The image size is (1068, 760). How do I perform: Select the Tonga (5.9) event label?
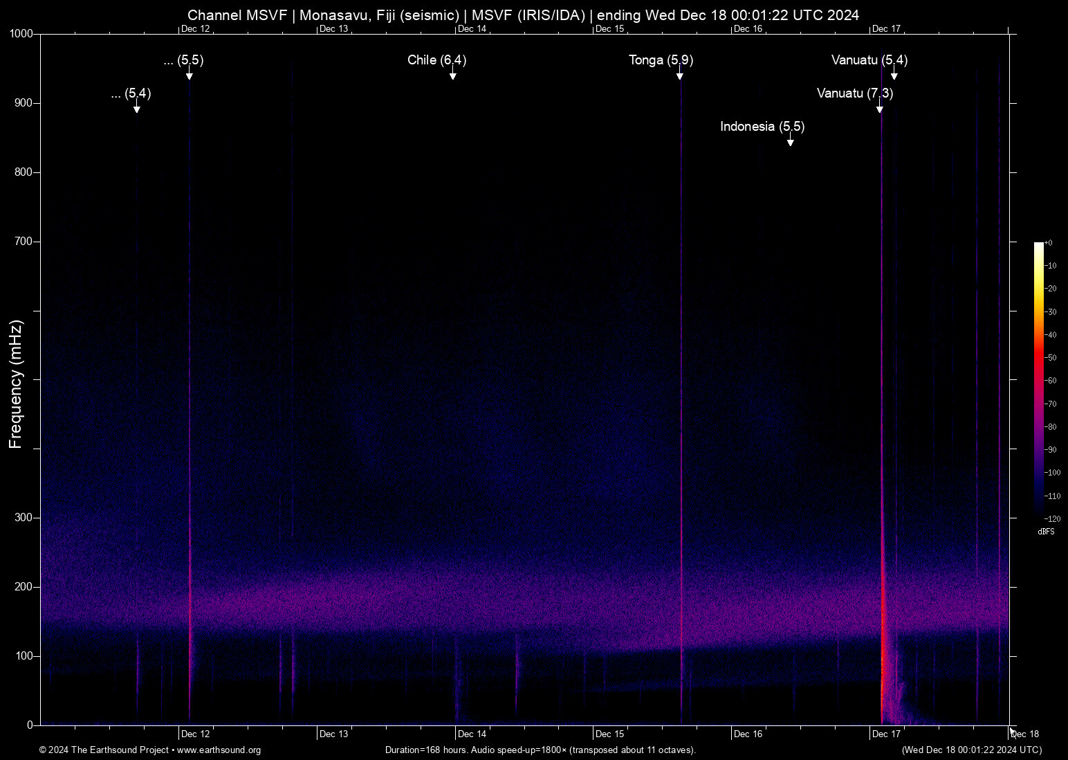click(x=661, y=60)
